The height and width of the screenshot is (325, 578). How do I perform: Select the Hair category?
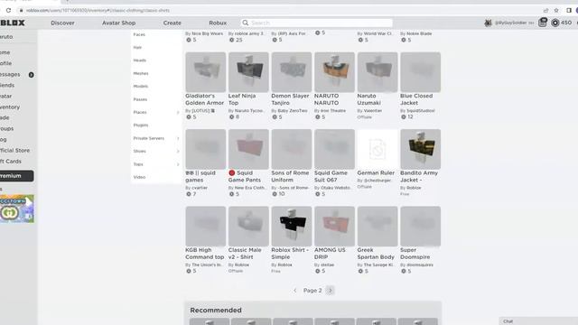(x=137, y=48)
